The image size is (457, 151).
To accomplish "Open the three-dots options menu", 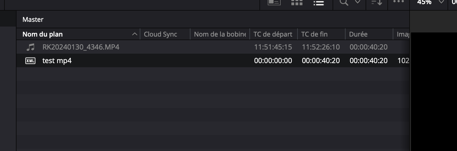I will point(398,2).
